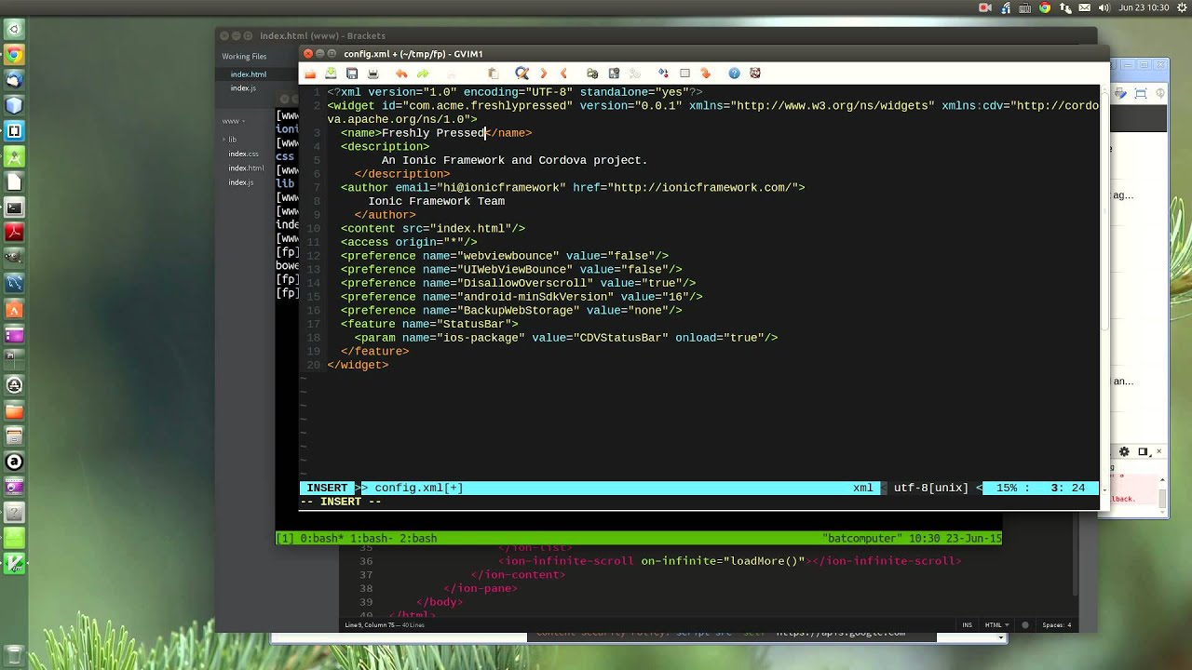Image resolution: width=1192 pixels, height=670 pixels.
Task: Open index.css in Brackets file tree
Action: click(244, 154)
